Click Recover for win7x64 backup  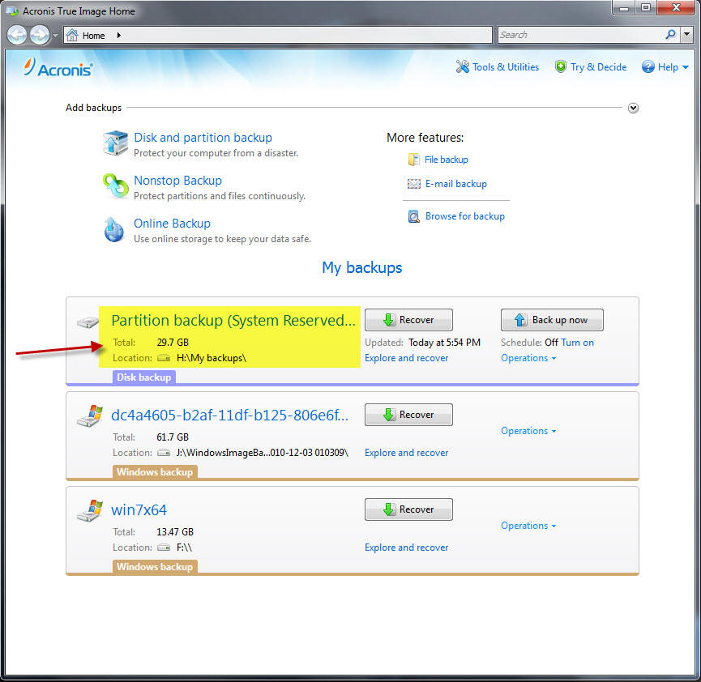click(408, 509)
